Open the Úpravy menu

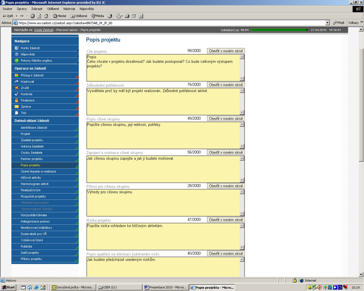(x=22, y=9)
